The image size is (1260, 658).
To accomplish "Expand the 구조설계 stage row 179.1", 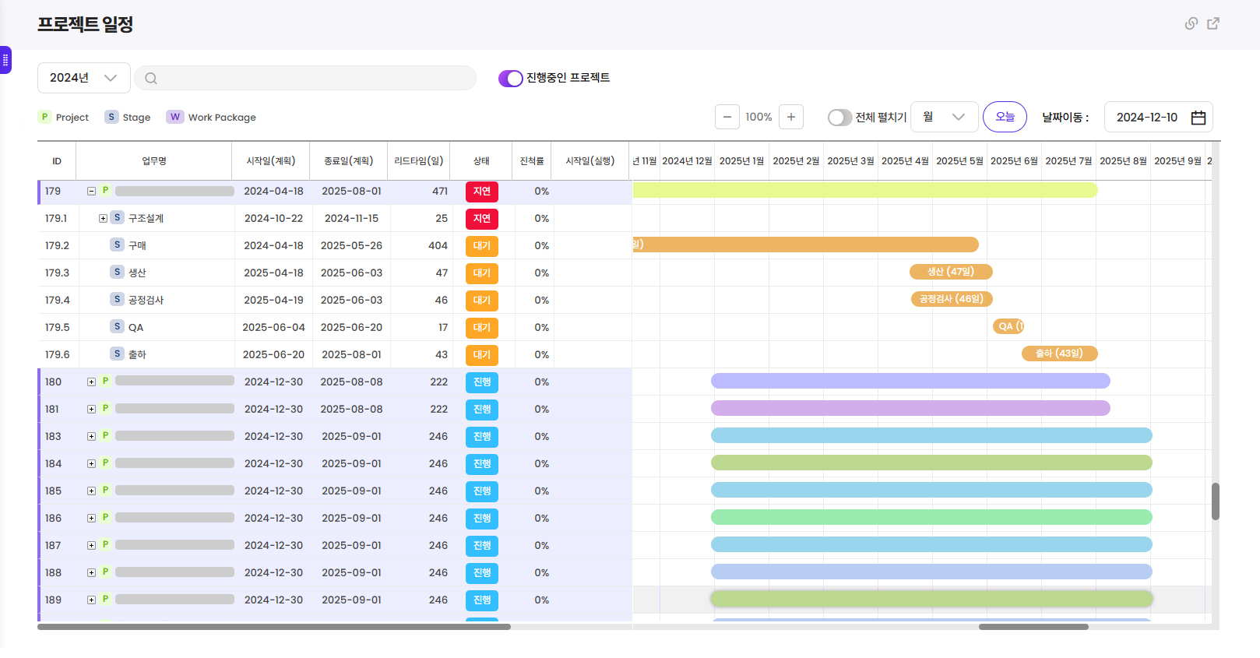I will tap(103, 219).
